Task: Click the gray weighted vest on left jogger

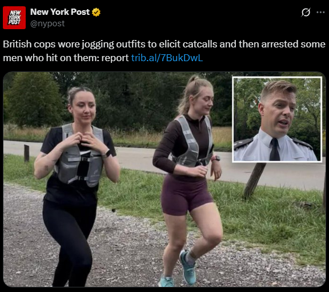Action: (79, 155)
